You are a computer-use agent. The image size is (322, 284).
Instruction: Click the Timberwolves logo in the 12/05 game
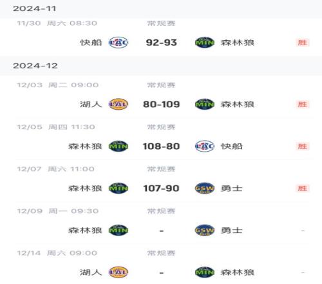118,147
